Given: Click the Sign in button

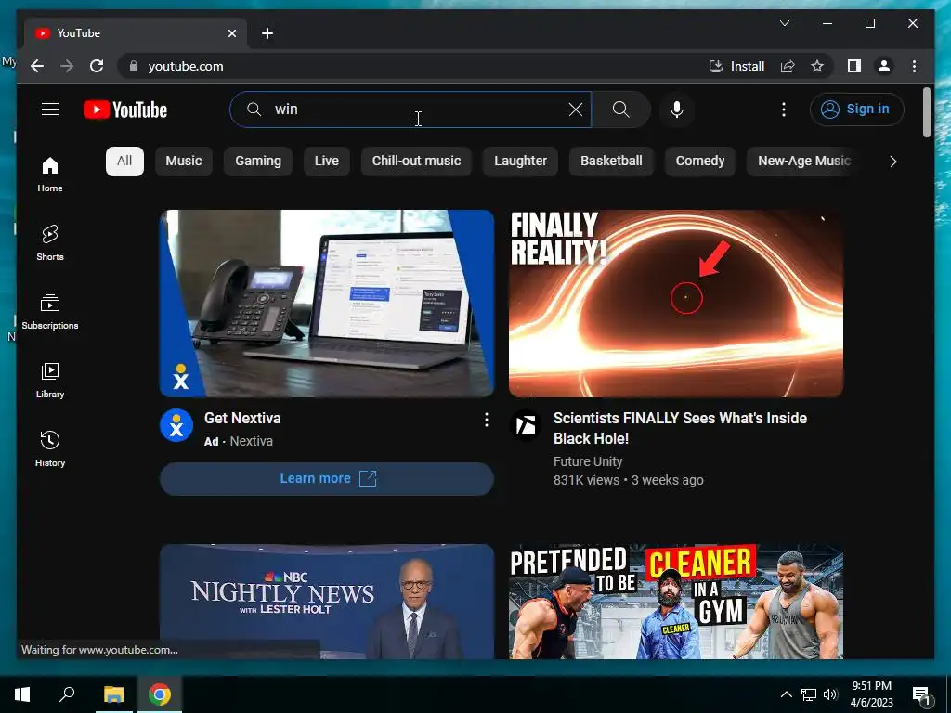Looking at the screenshot, I should tap(856, 110).
